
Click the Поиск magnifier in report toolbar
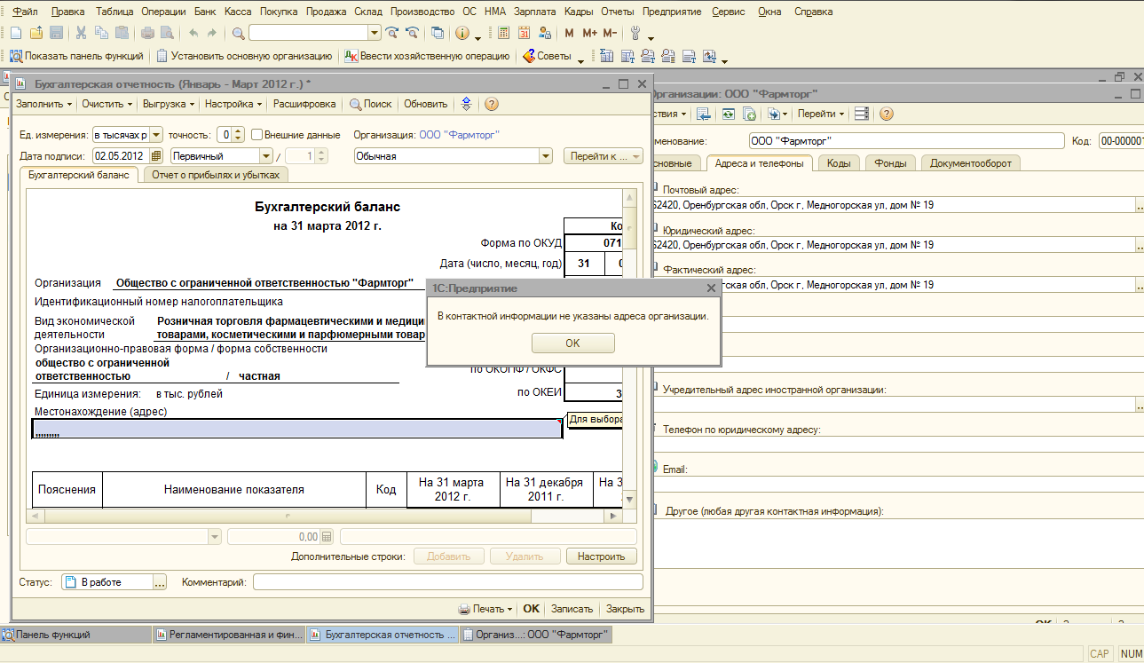(356, 104)
